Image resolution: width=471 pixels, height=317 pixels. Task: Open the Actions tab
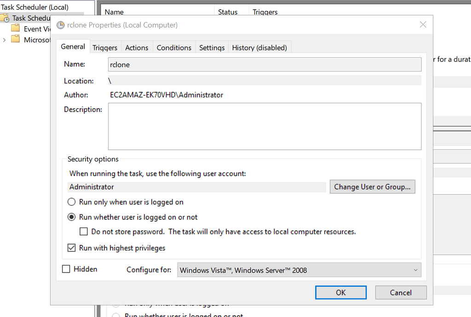click(137, 47)
